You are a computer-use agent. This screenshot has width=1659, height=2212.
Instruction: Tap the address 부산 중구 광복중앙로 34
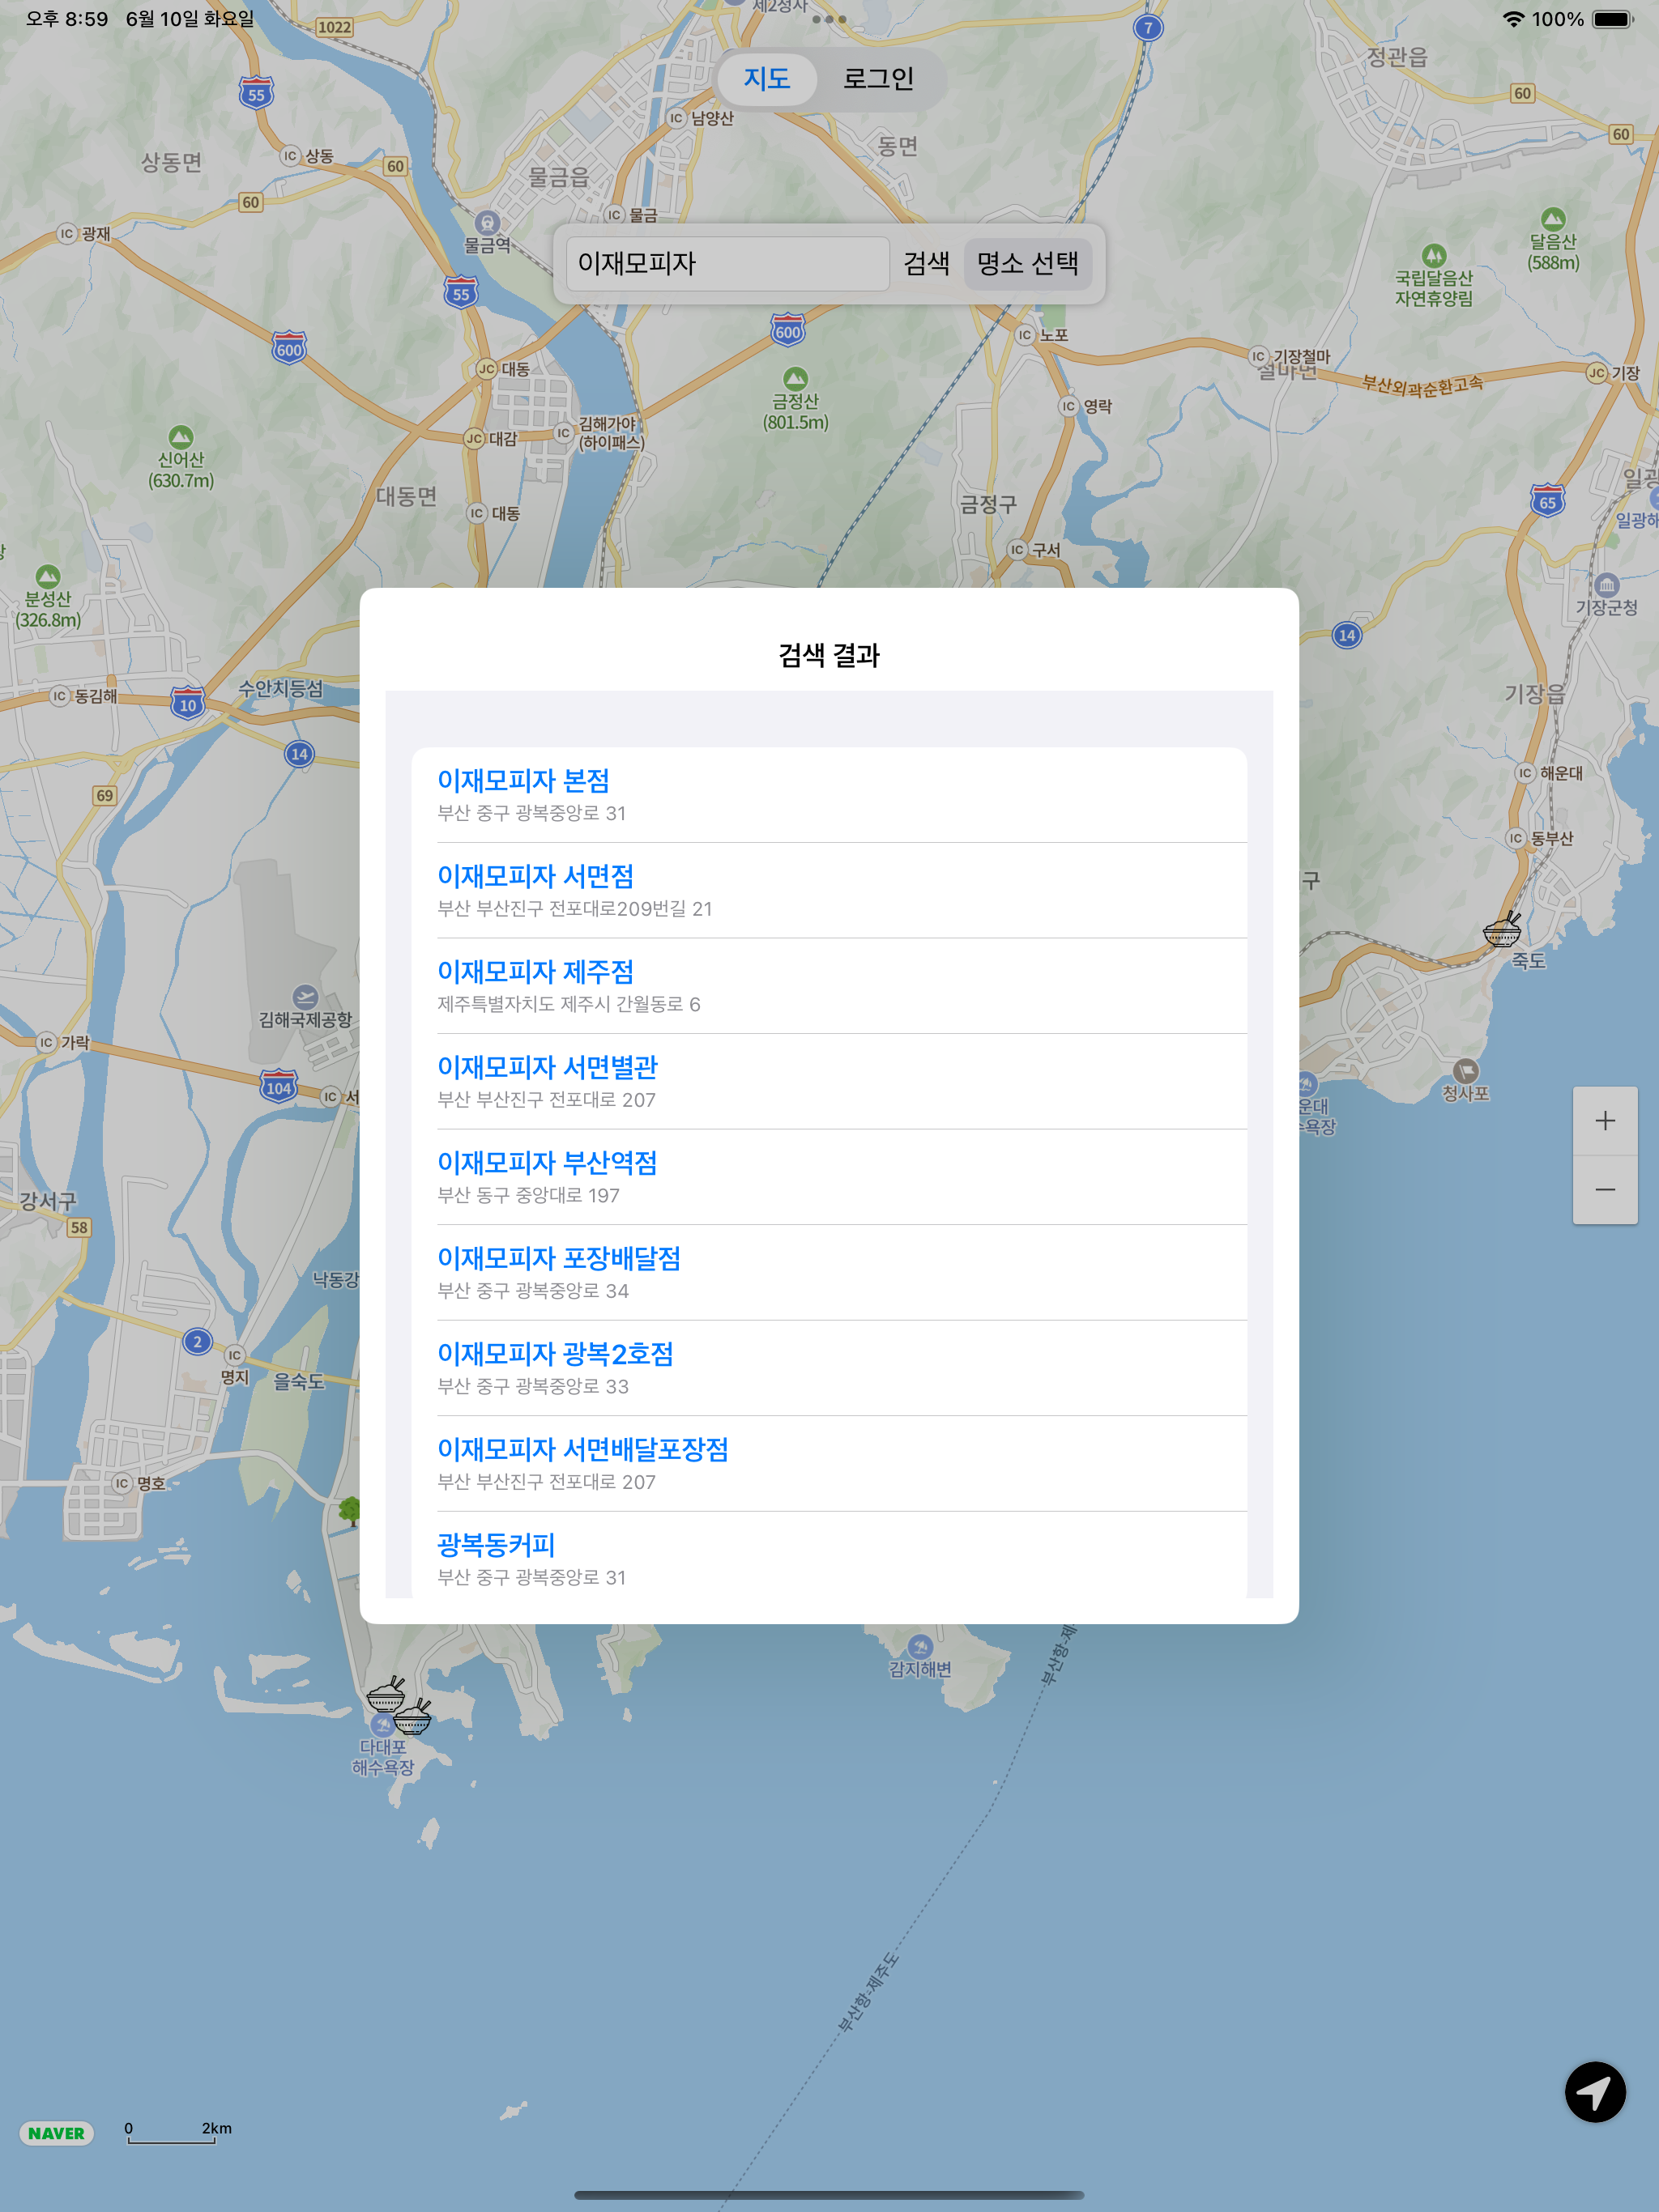point(532,1291)
